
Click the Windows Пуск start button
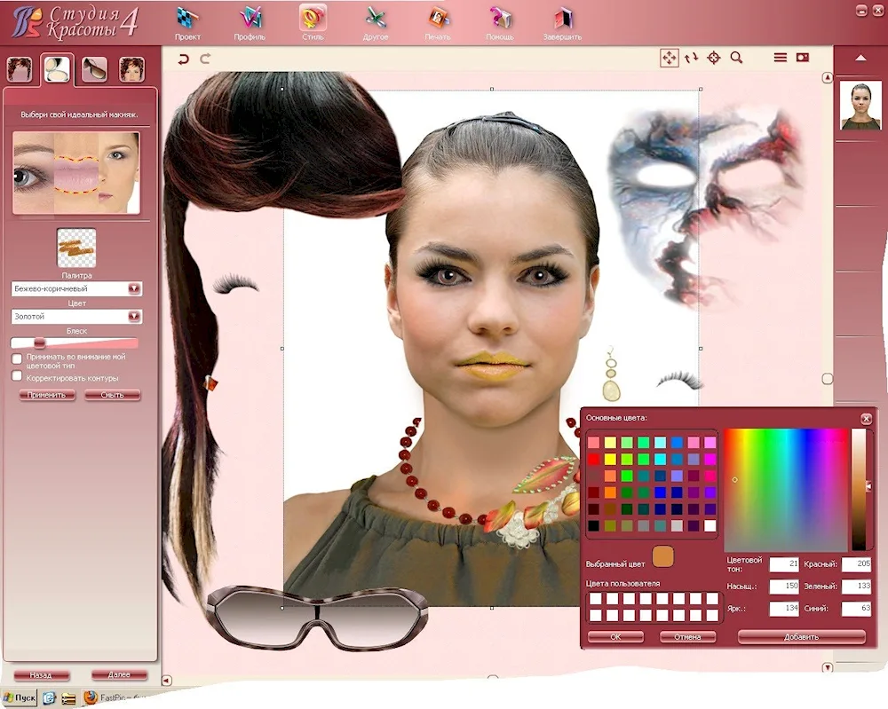(20, 698)
